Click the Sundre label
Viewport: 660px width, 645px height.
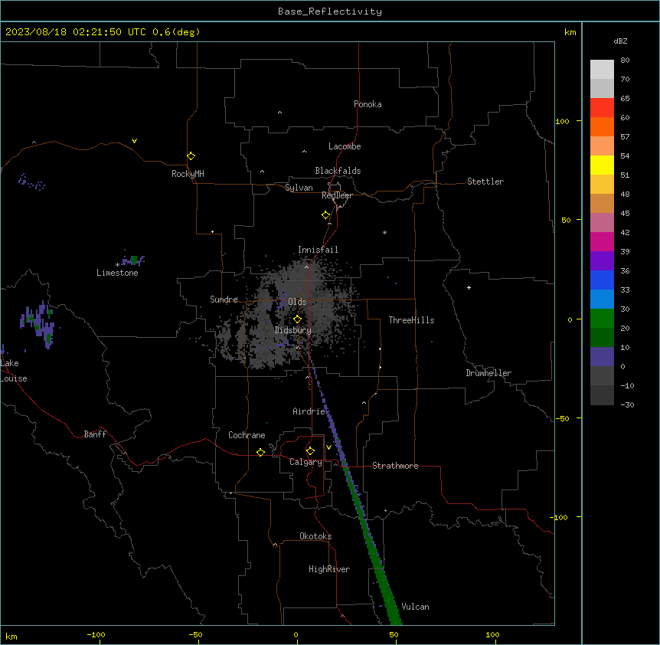(224, 300)
